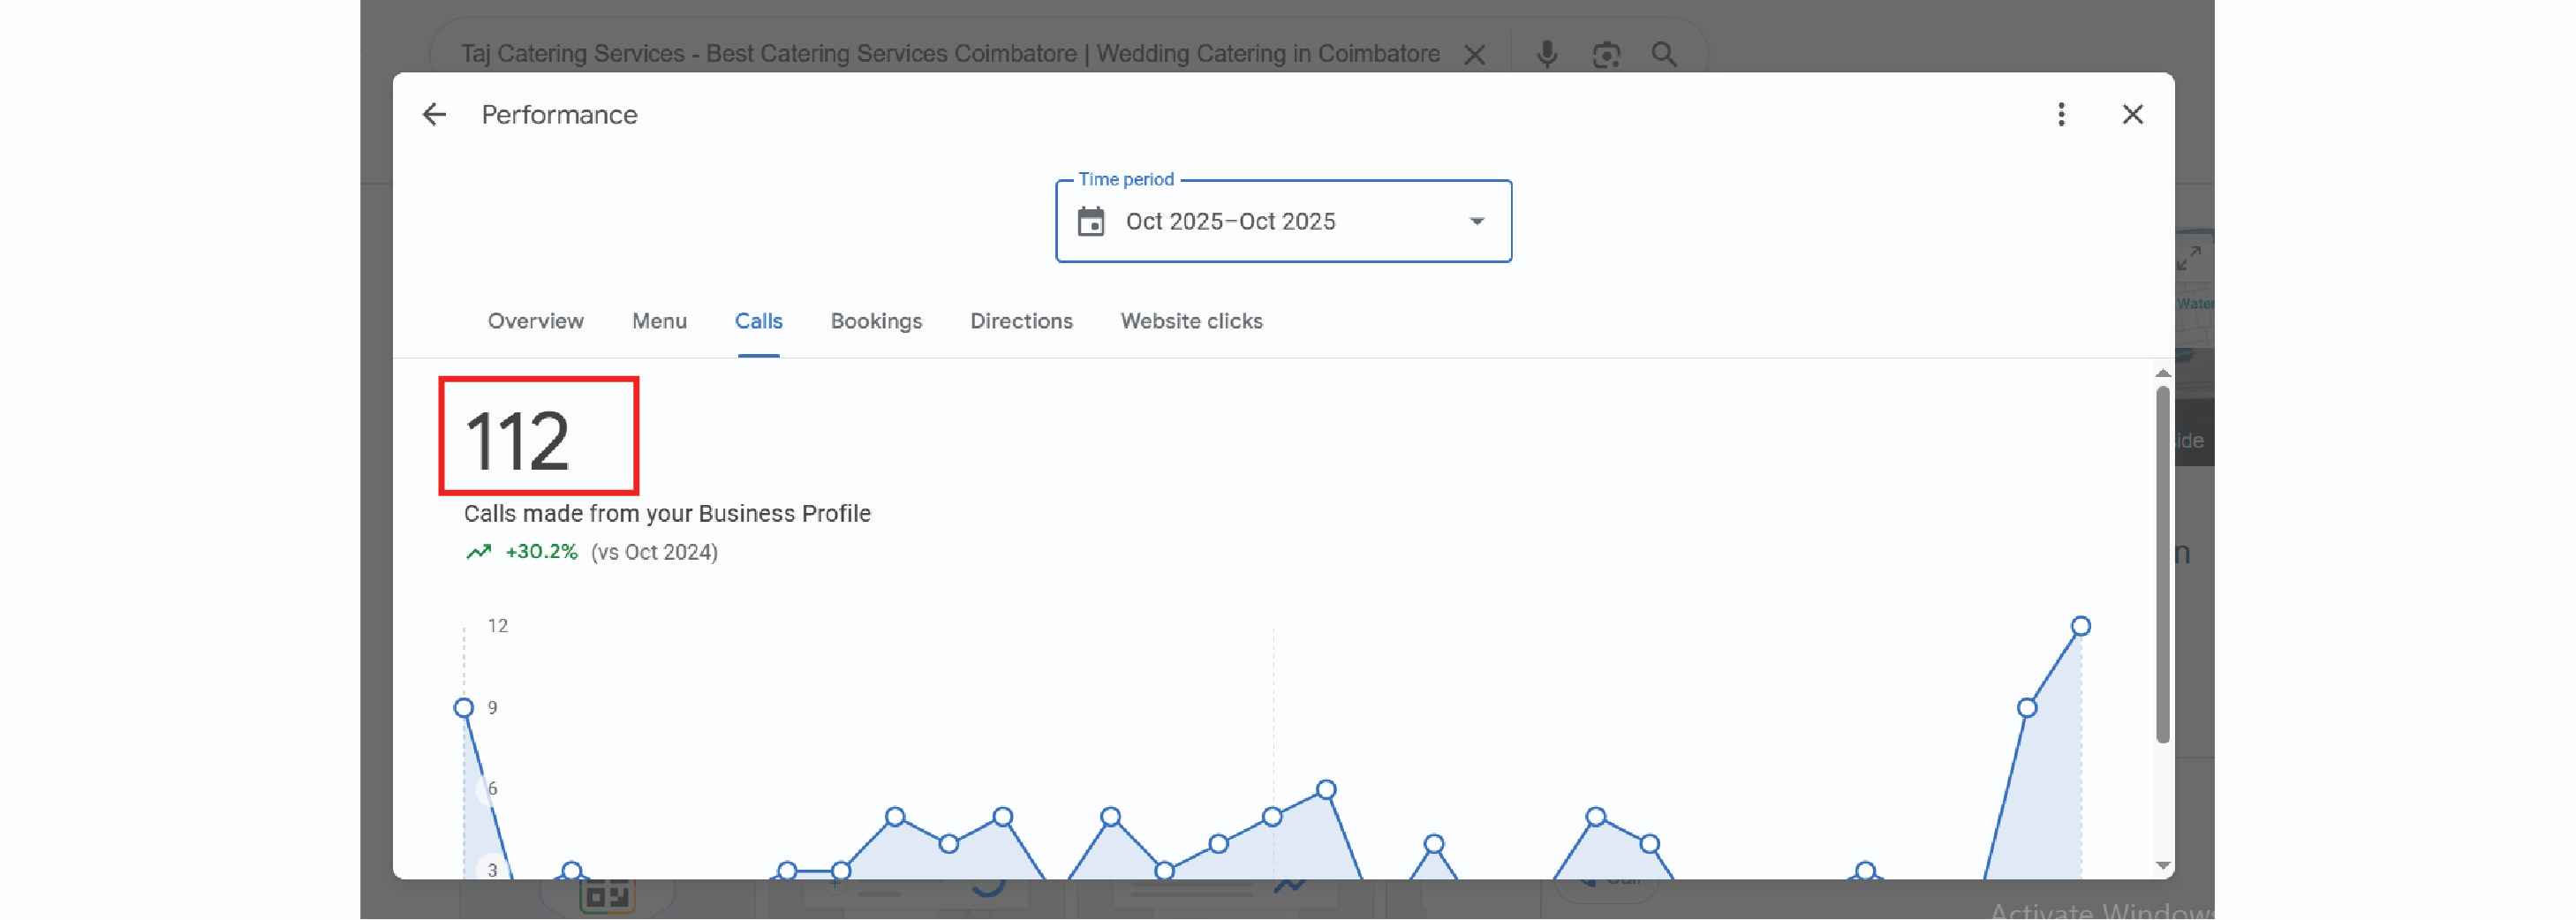Click the highest data point on the calls chart
Image resolution: width=2576 pixels, height=920 pixels.
pos(2081,626)
